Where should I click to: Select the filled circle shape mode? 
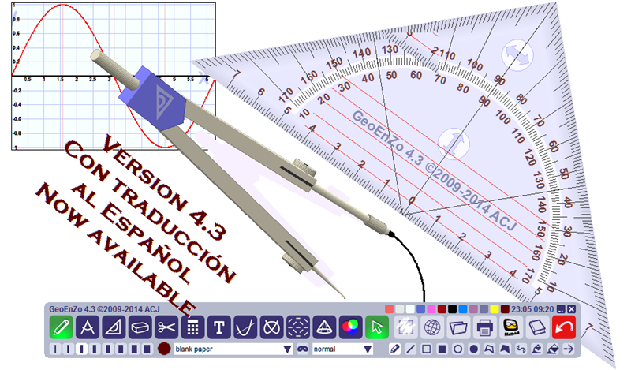pyautogui.click(x=474, y=349)
